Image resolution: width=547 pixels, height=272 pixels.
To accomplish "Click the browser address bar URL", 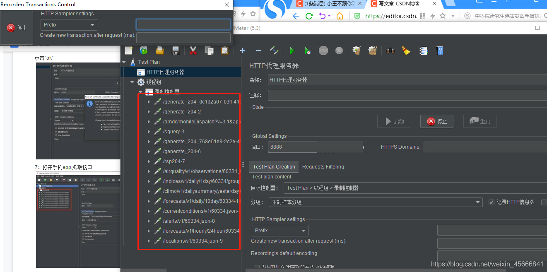I will pyautogui.click(x=390, y=16).
